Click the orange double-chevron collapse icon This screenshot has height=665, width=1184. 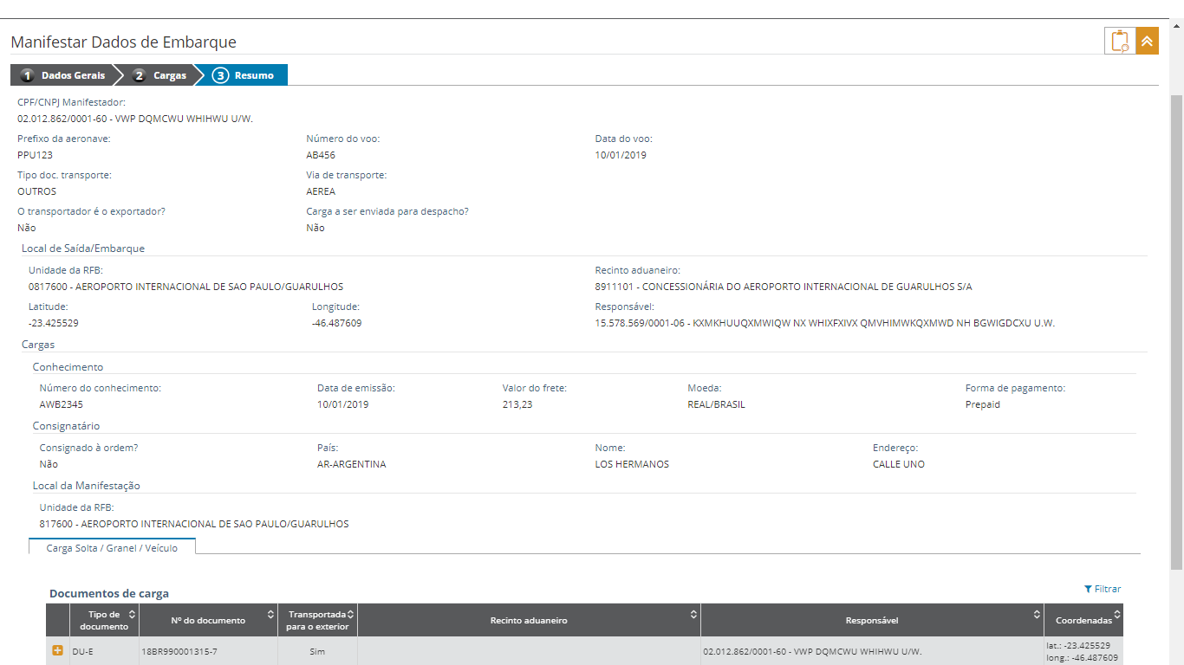1148,42
